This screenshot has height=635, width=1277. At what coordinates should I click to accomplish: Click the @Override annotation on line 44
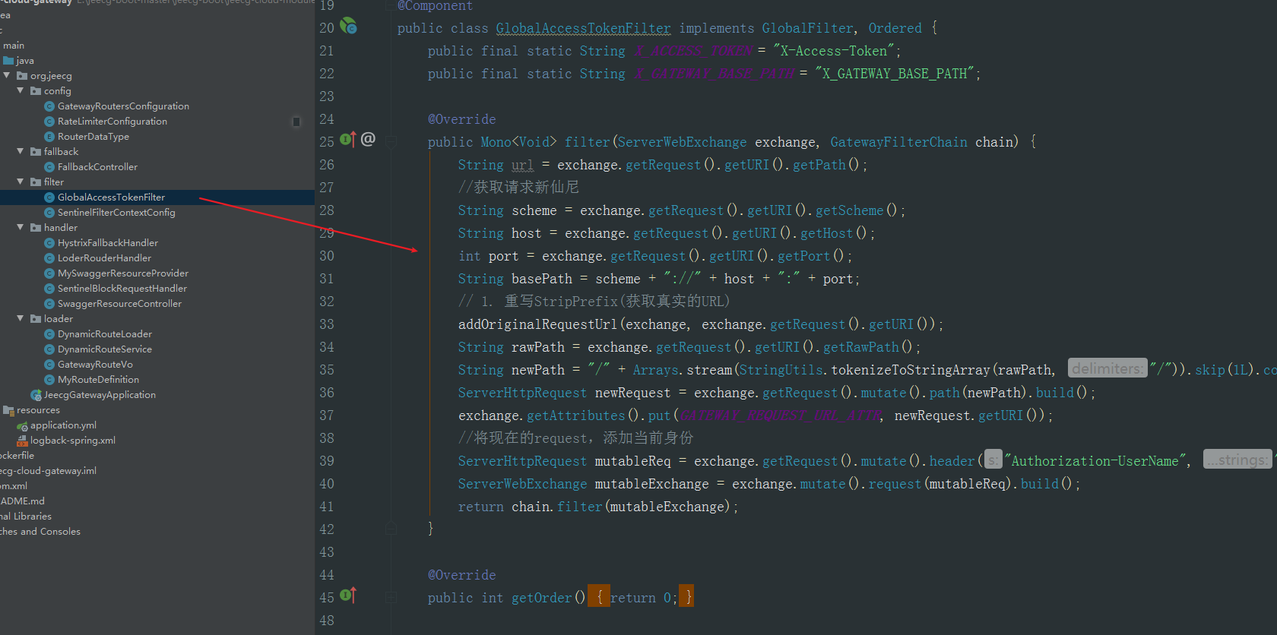tap(461, 575)
